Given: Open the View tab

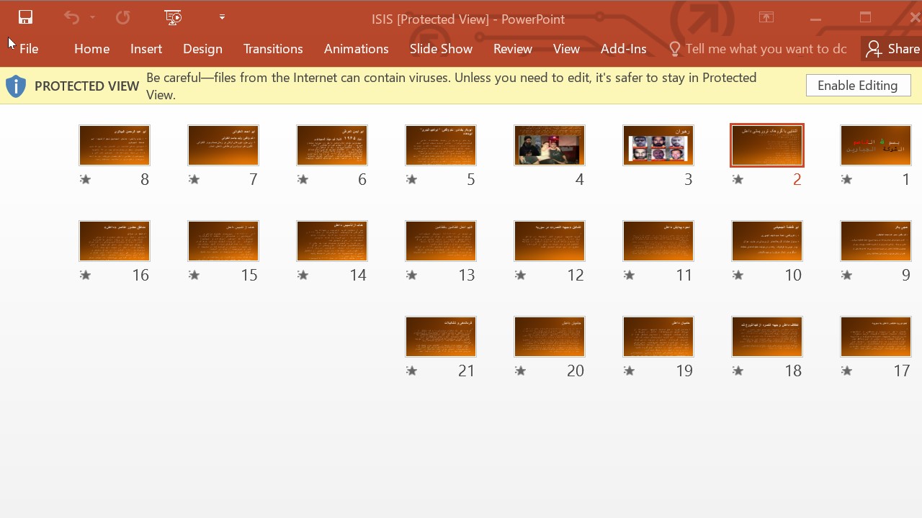Looking at the screenshot, I should (x=566, y=49).
